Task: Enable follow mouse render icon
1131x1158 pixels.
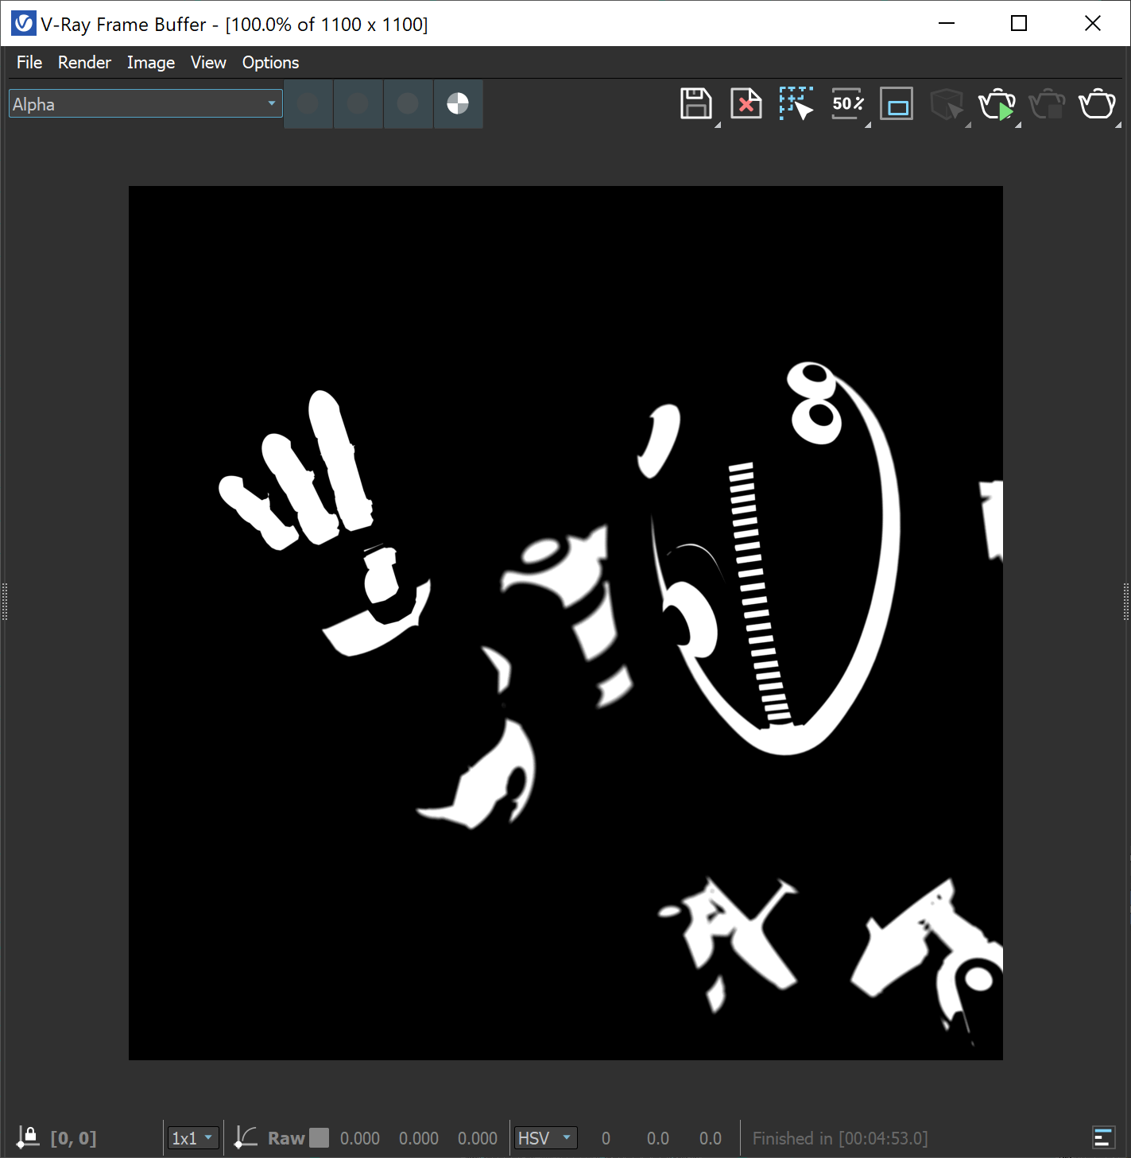Action: pos(796,103)
